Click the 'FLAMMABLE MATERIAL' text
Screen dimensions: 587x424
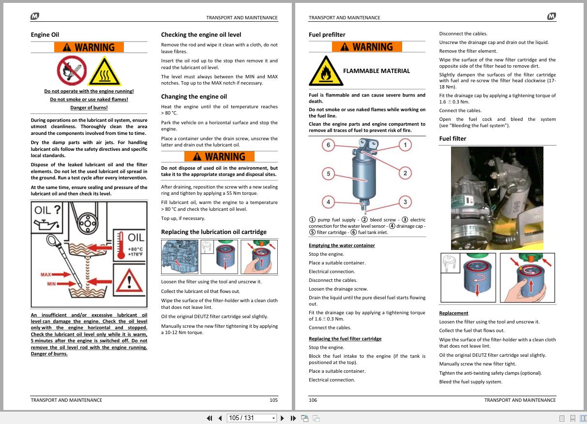pos(376,71)
